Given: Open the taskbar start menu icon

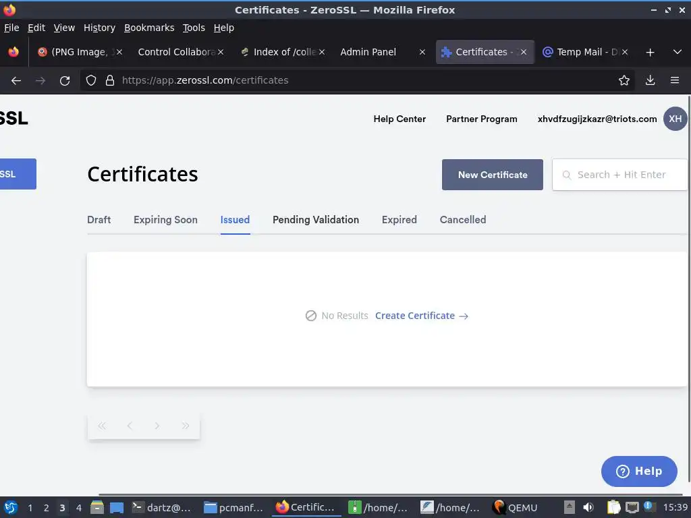Looking at the screenshot, I should pos(11,507).
